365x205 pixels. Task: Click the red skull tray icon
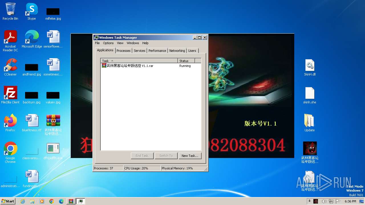pyautogui.click(x=316, y=201)
